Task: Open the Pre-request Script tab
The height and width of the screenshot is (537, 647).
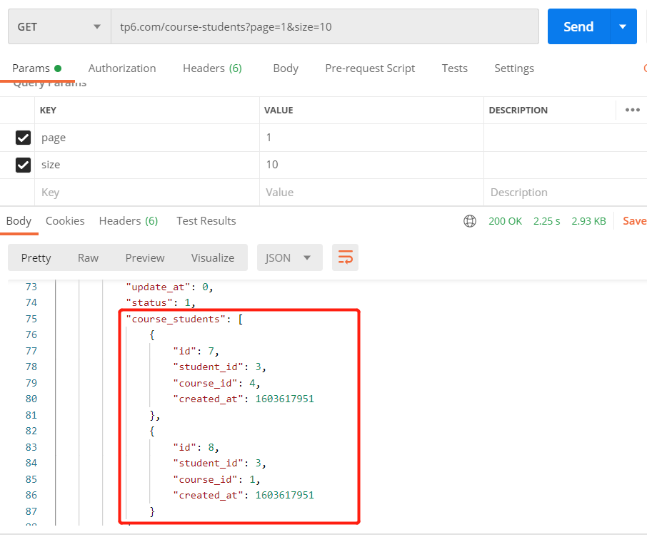Action: tap(370, 68)
